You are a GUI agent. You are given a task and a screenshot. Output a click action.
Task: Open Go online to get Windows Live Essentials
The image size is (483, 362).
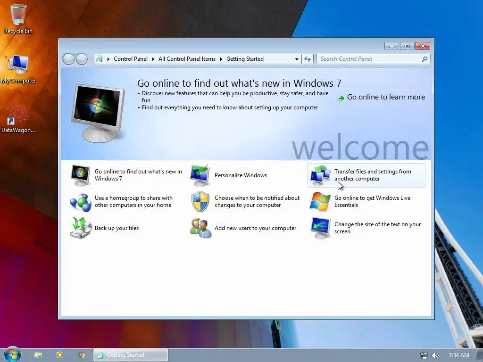click(373, 201)
